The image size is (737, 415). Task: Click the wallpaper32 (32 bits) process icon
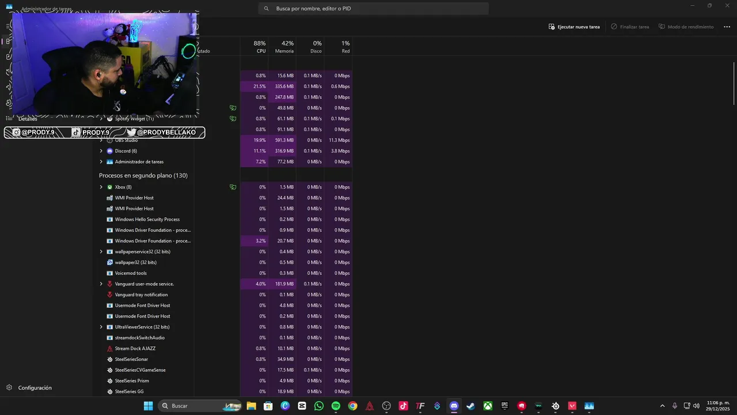pos(110,262)
